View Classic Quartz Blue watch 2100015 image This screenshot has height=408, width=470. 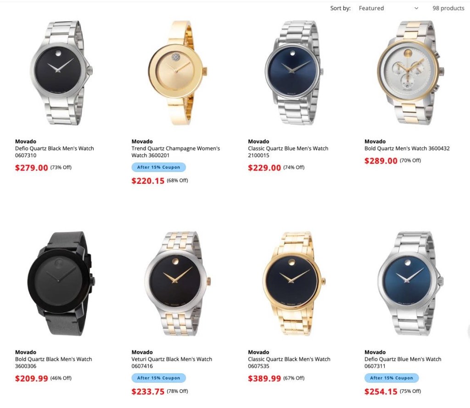tap(294, 73)
